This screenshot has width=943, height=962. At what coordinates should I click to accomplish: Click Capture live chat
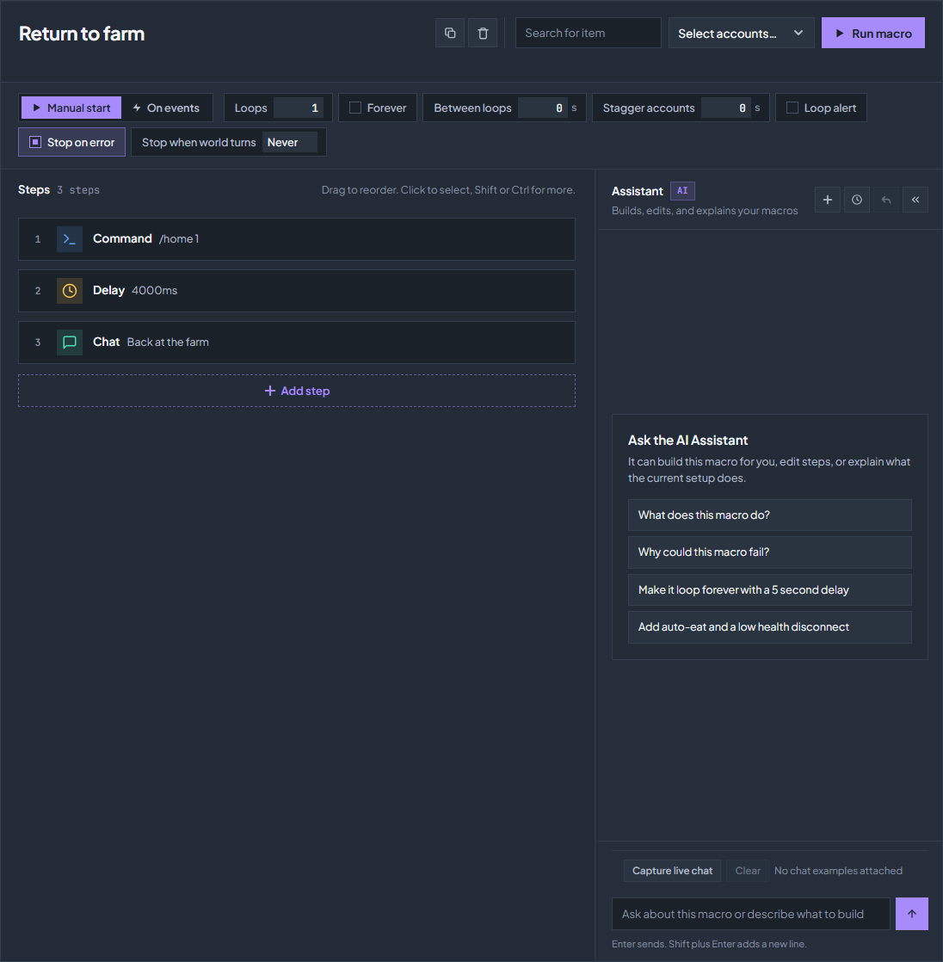tap(673, 871)
